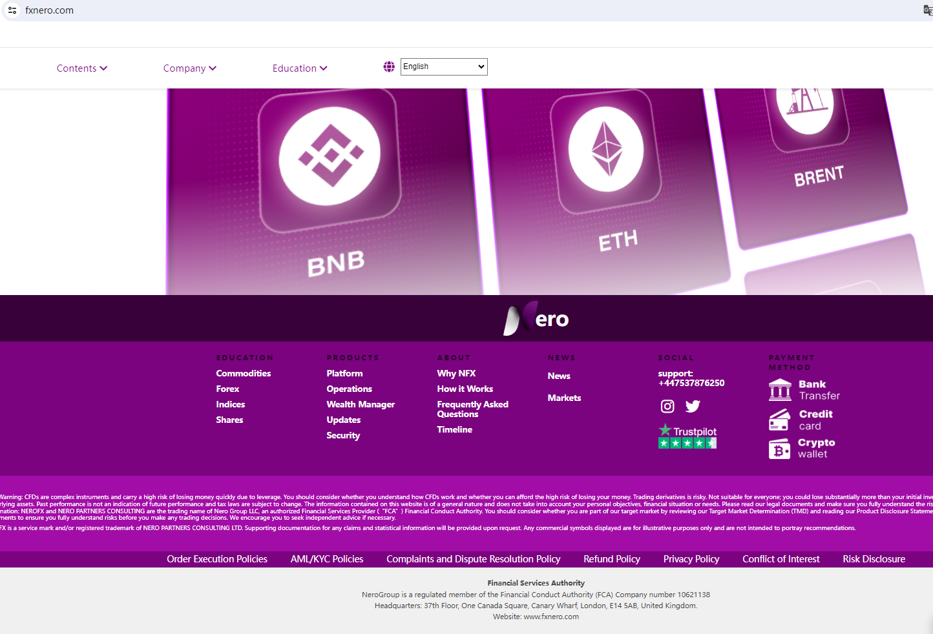Open the Commodities education link
933x634 pixels.
click(x=244, y=373)
